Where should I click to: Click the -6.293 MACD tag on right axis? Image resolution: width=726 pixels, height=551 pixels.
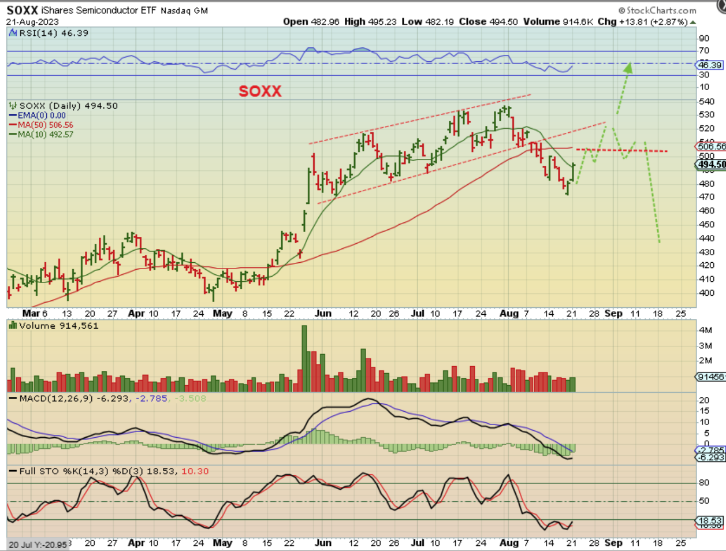(710, 457)
